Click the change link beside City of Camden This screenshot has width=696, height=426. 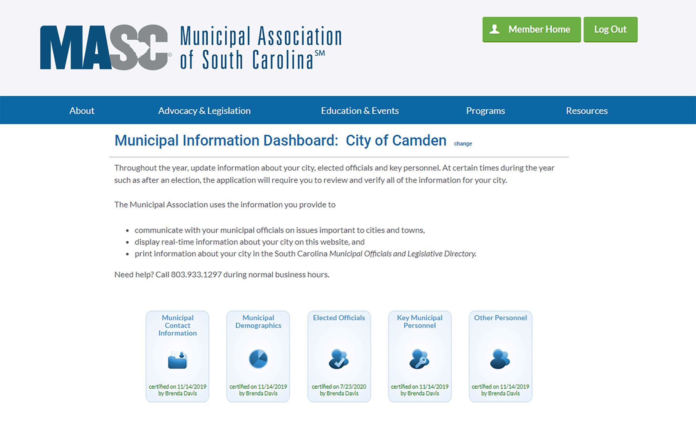tap(463, 144)
